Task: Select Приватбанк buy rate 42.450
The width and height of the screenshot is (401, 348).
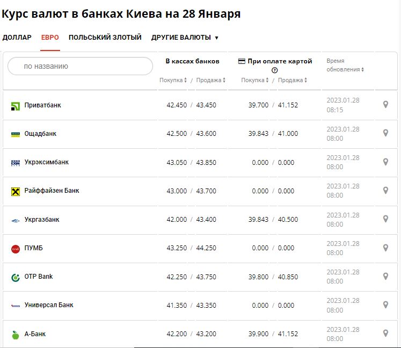Action: [177, 105]
